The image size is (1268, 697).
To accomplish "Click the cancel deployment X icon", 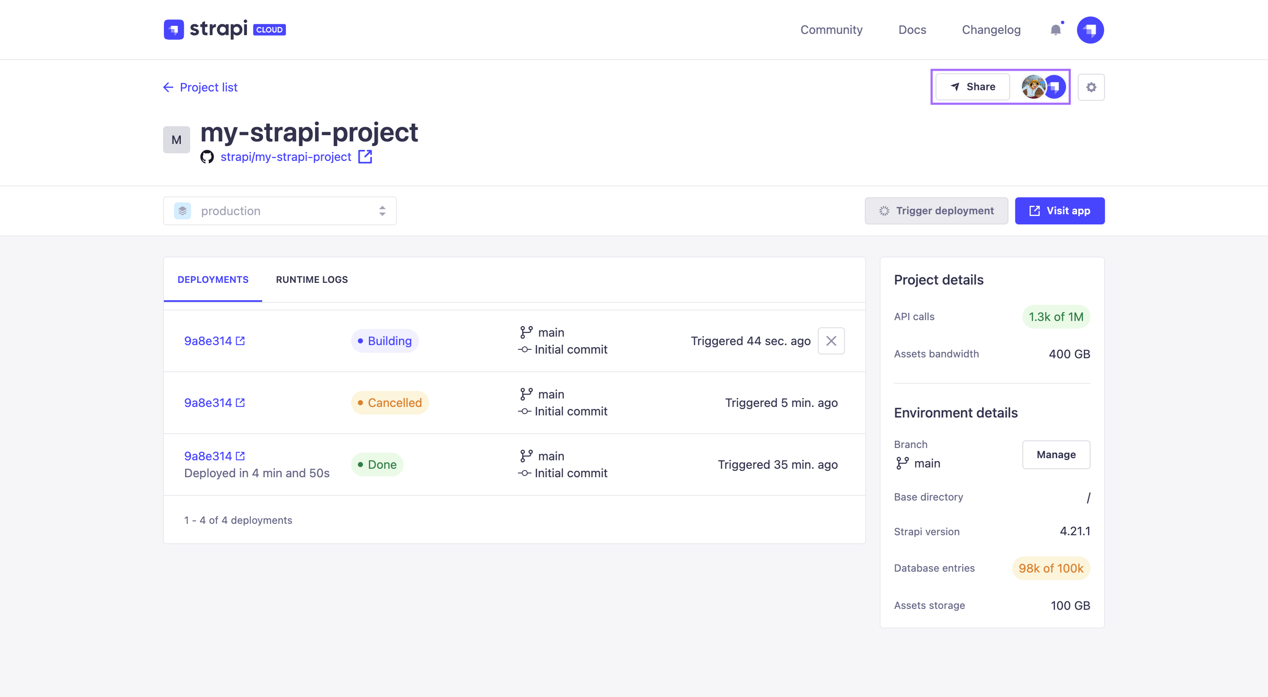I will click(x=831, y=341).
